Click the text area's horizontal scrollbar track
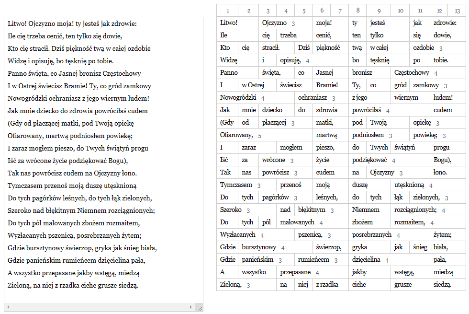This screenshot has height=314, width=469. (x=100, y=307)
